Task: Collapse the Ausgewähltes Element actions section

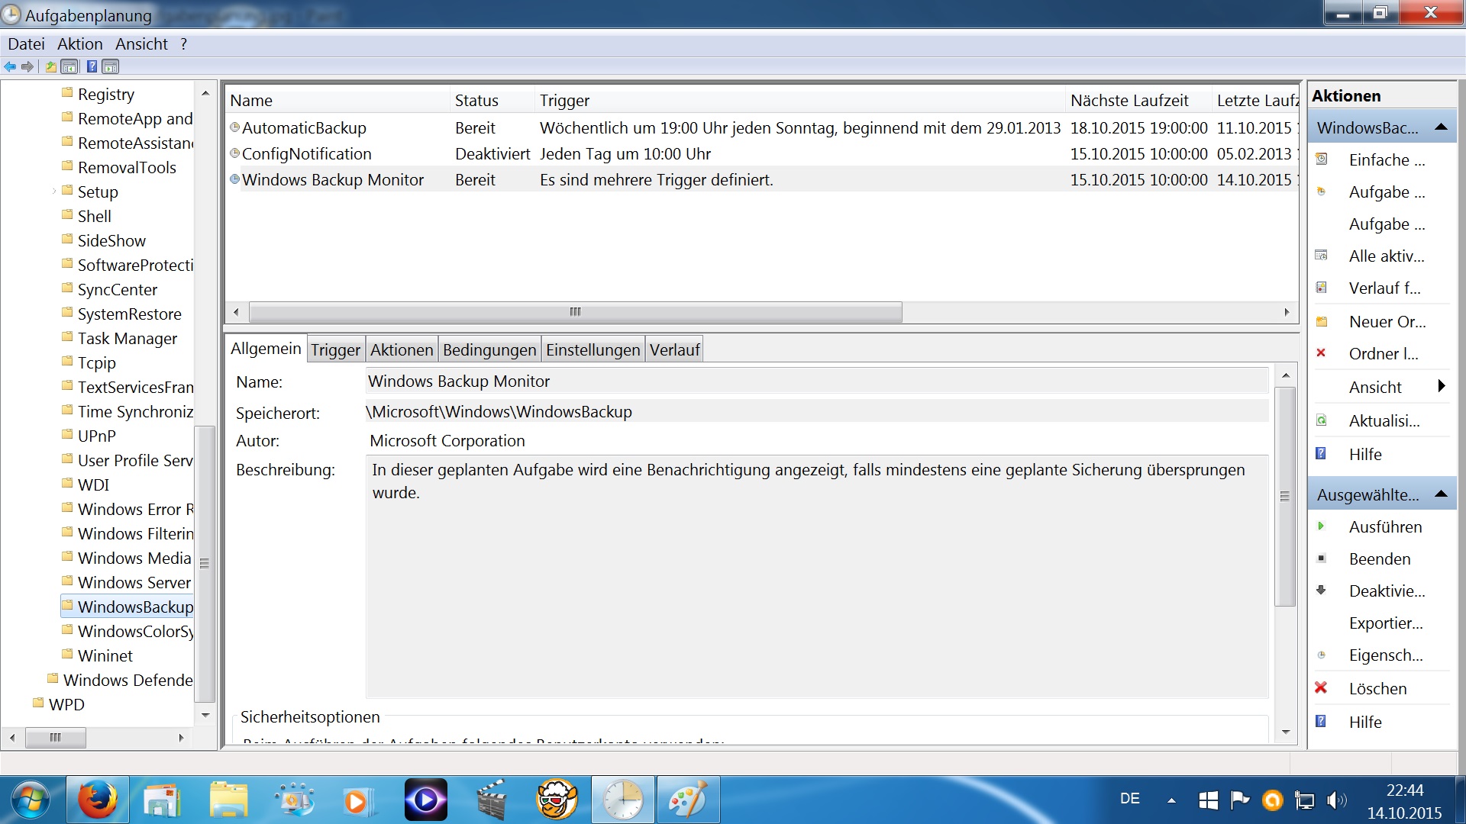Action: click(1441, 494)
